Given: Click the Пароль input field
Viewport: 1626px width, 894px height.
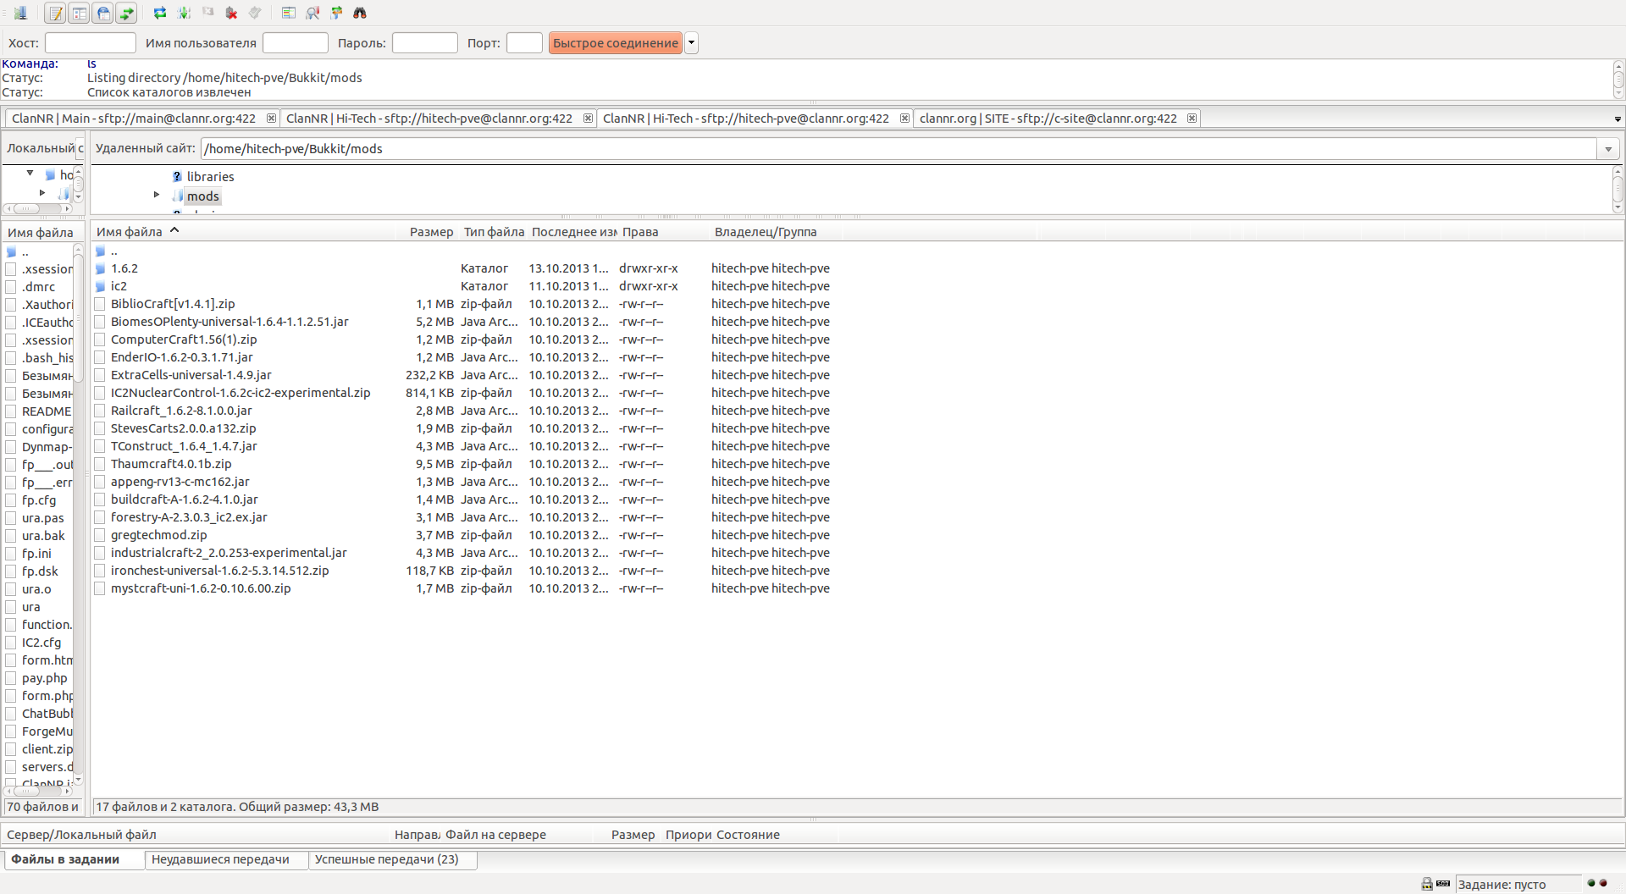Looking at the screenshot, I should pos(425,43).
